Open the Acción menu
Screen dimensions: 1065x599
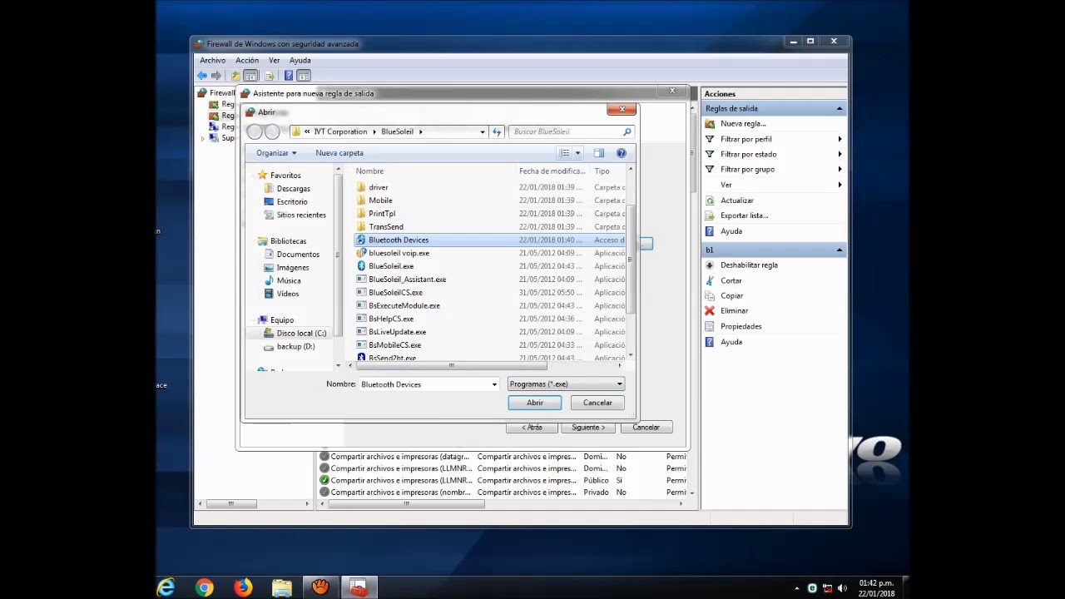[247, 61]
